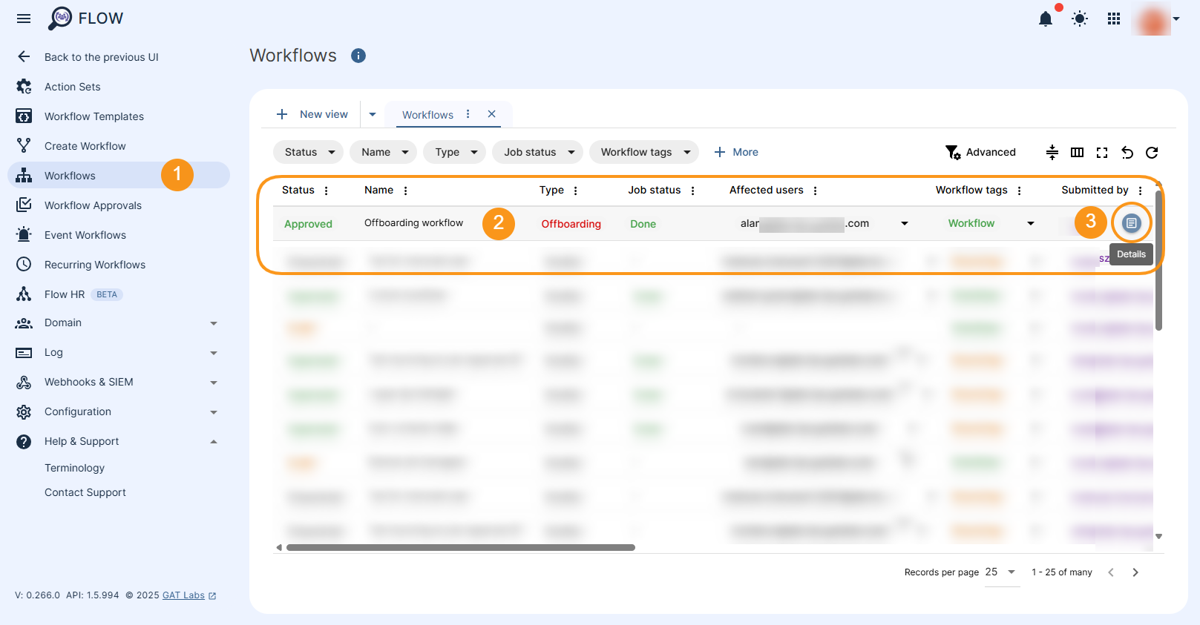This screenshot has width=1200, height=625.
Task: Open Records per page dropdown
Action: 1001,572
